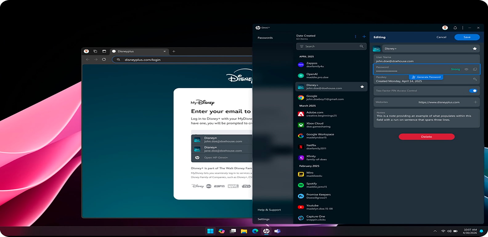Unfavorite Disney+ with the star in editing header
This screenshot has width=488, height=237.
(475, 49)
